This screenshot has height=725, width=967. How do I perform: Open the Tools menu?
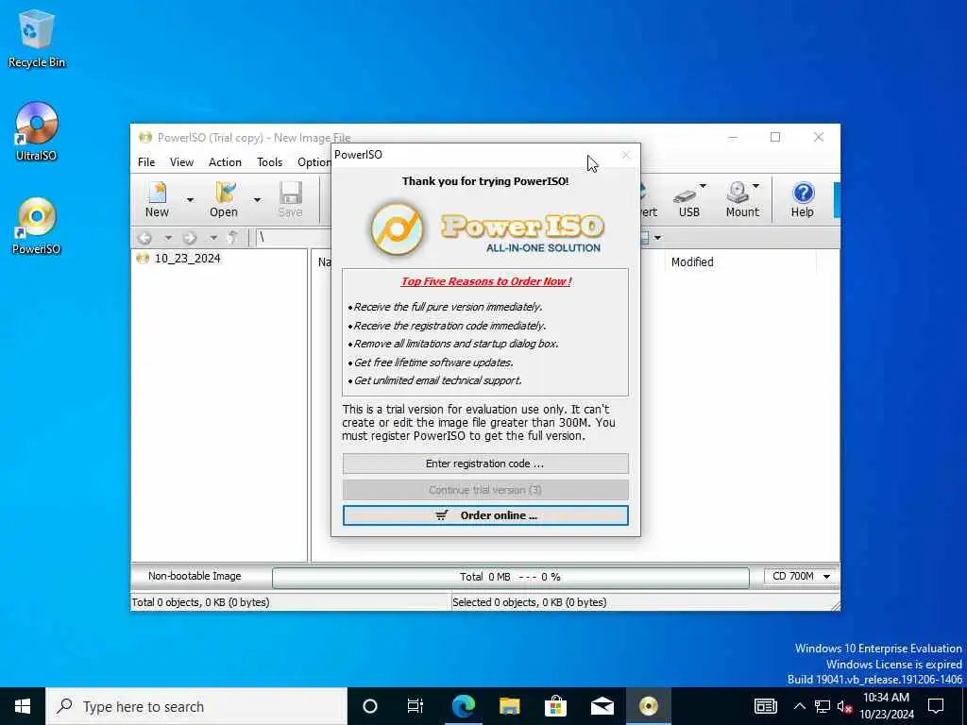point(269,162)
